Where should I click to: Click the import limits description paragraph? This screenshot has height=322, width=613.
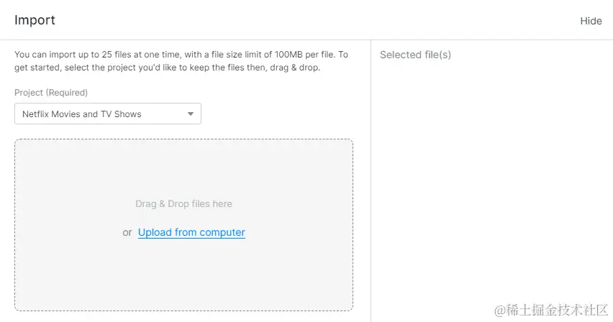tap(181, 61)
